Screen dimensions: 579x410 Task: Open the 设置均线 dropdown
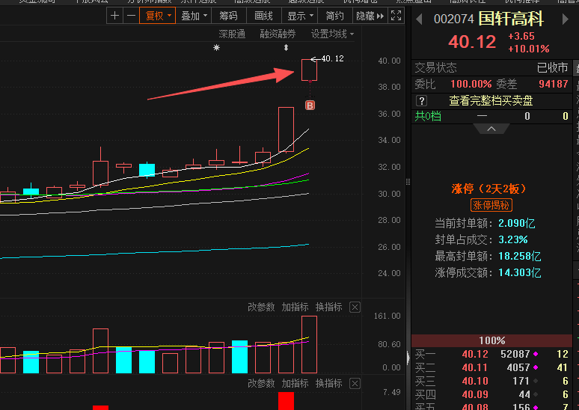tap(332, 34)
